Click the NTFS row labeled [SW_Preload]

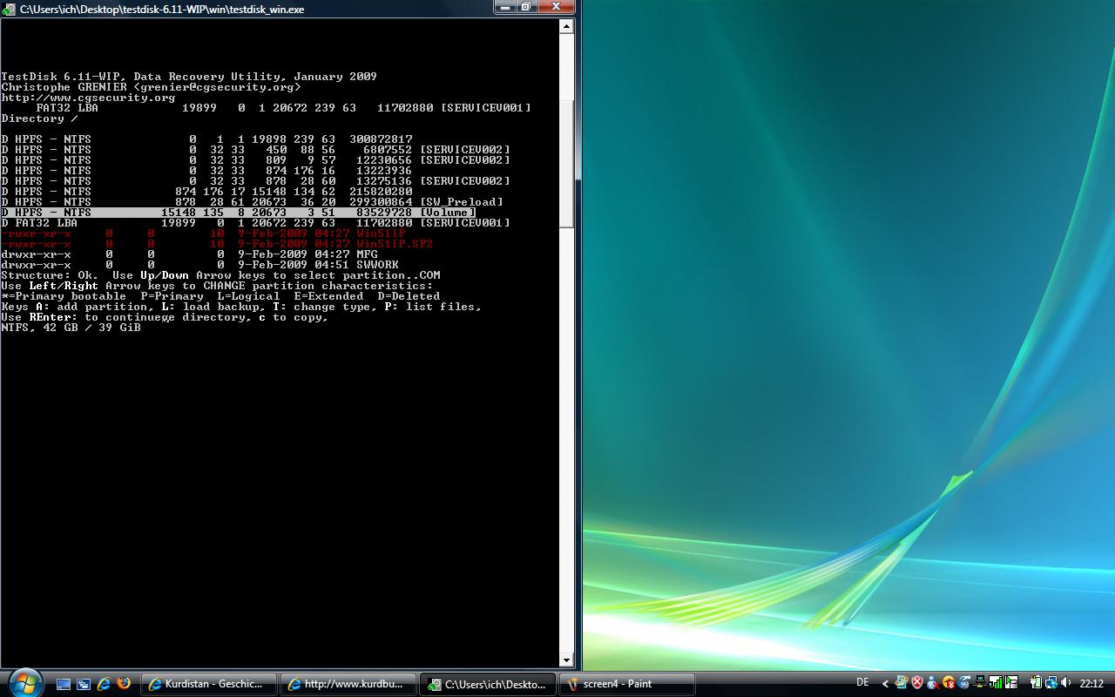click(252, 202)
